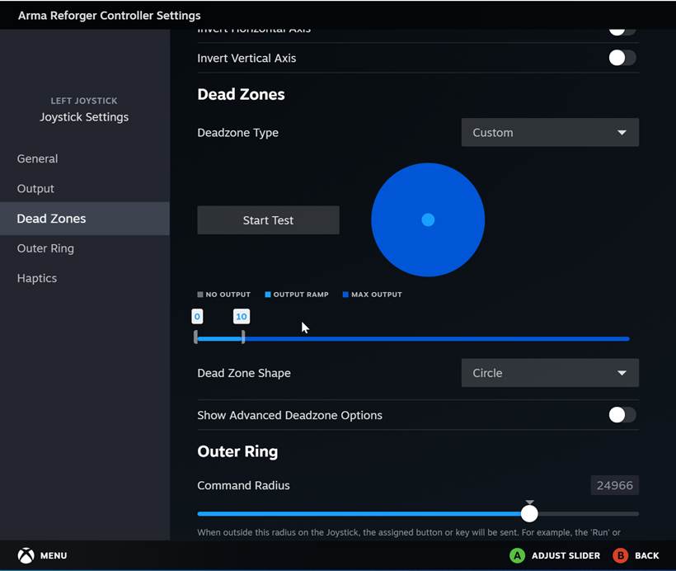The width and height of the screenshot is (676, 571).
Task: Click the inner deadzone marker labeled 0
Action: (x=197, y=316)
